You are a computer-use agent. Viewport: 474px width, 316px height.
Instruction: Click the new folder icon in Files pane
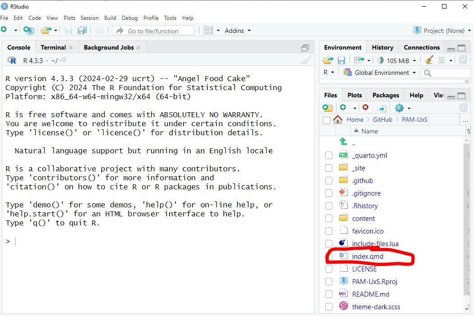(328, 108)
